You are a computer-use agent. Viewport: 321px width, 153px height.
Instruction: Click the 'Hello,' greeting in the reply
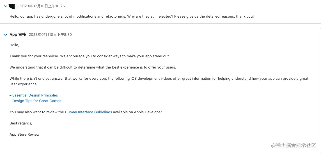click(x=14, y=45)
